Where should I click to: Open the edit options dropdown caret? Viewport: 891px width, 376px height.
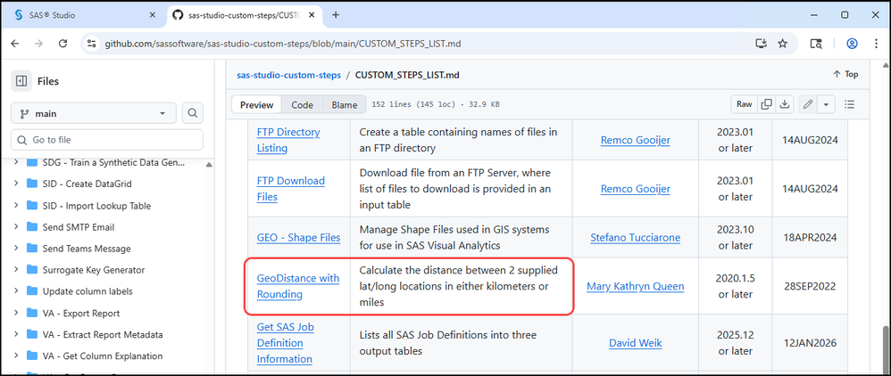[825, 104]
